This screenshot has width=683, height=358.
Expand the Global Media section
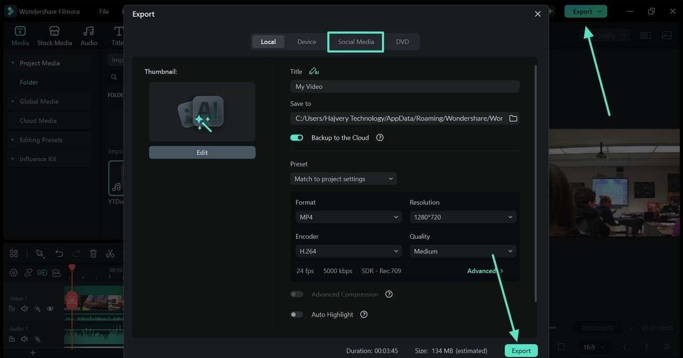(x=13, y=101)
